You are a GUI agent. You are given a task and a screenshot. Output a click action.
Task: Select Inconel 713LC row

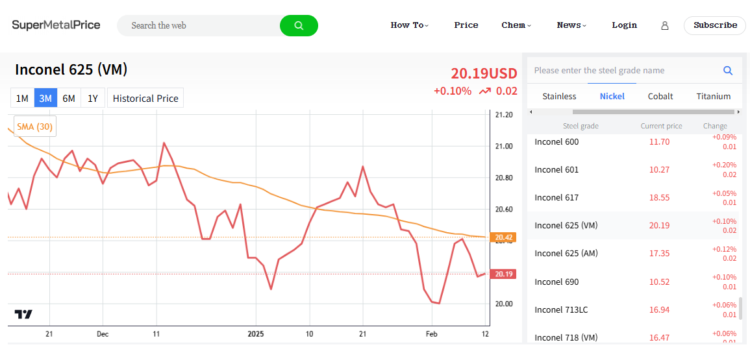pyautogui.click(x=633, y=310)
